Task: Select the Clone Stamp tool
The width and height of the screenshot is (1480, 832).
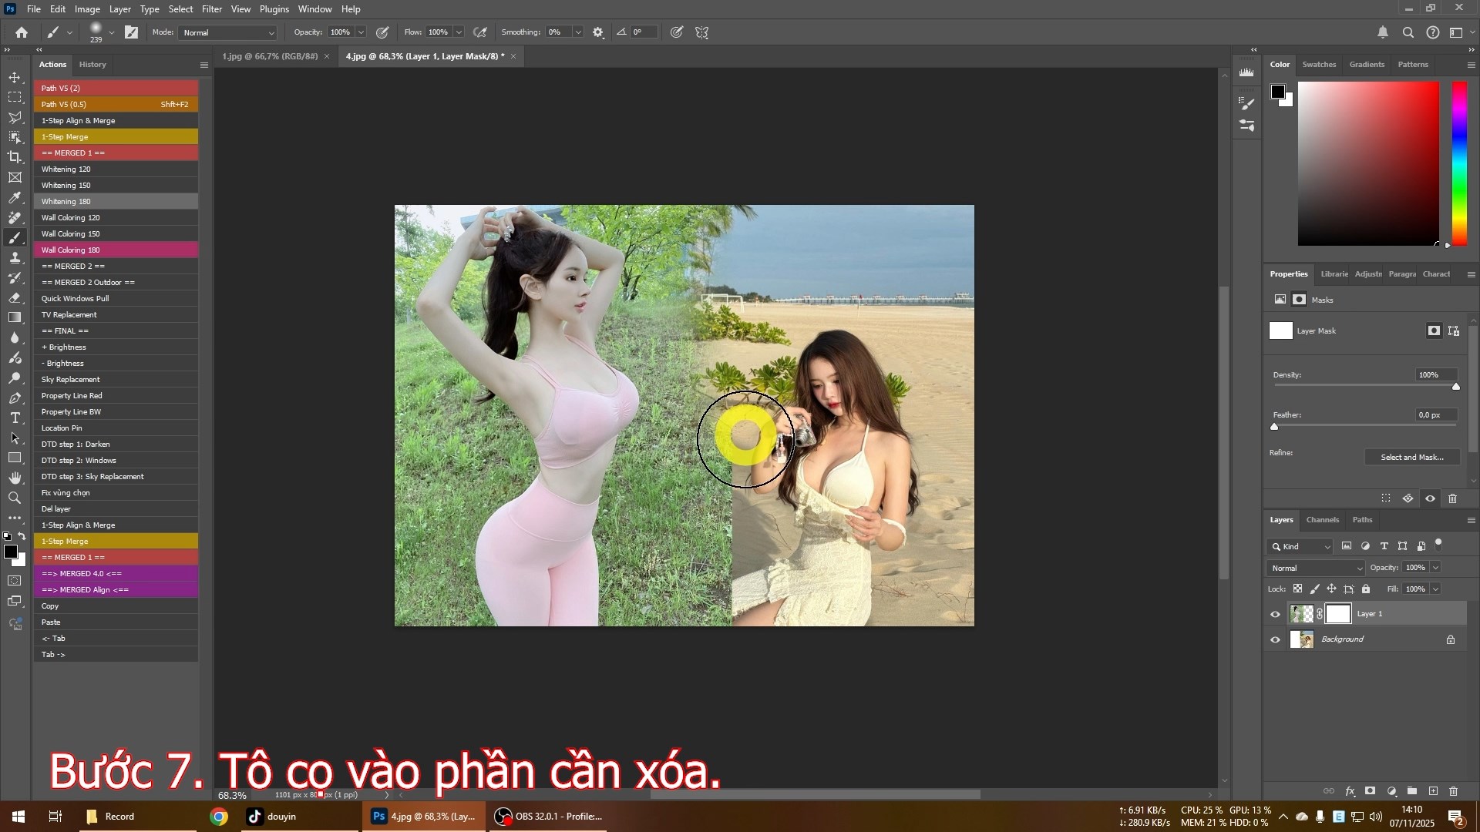Action: coord(15,257)
